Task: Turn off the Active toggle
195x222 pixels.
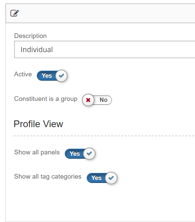Action: 52,76
